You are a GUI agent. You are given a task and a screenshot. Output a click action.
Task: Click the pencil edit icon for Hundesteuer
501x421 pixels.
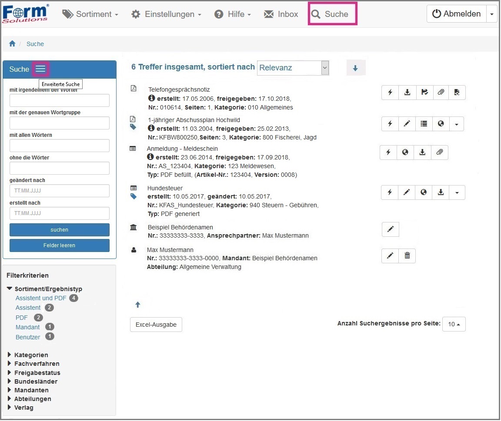[407, 192]
